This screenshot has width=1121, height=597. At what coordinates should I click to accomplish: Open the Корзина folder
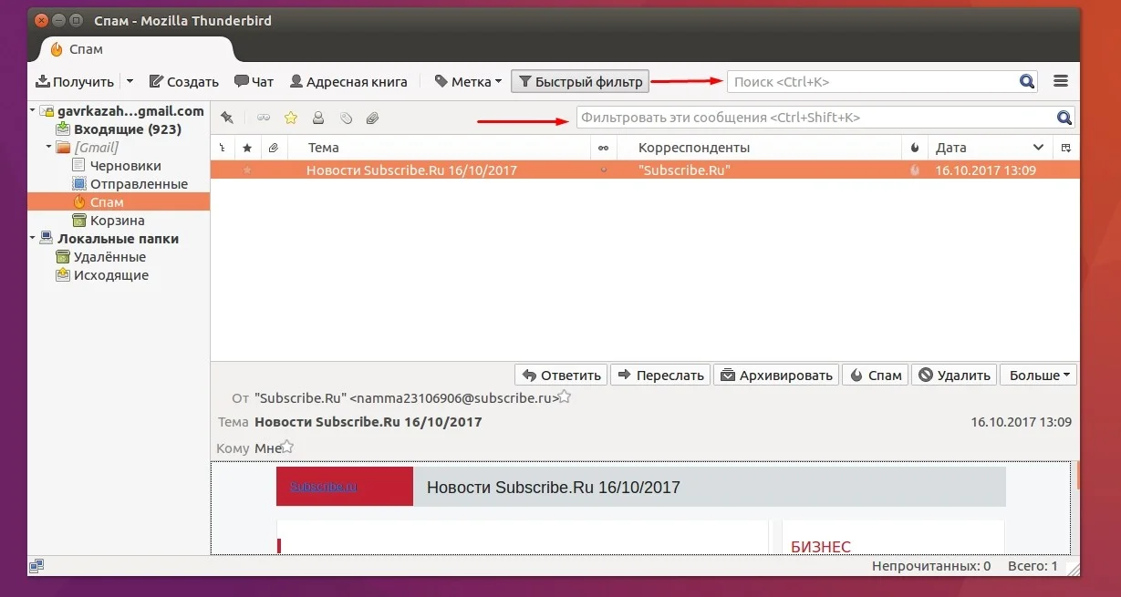pos(109,221)
